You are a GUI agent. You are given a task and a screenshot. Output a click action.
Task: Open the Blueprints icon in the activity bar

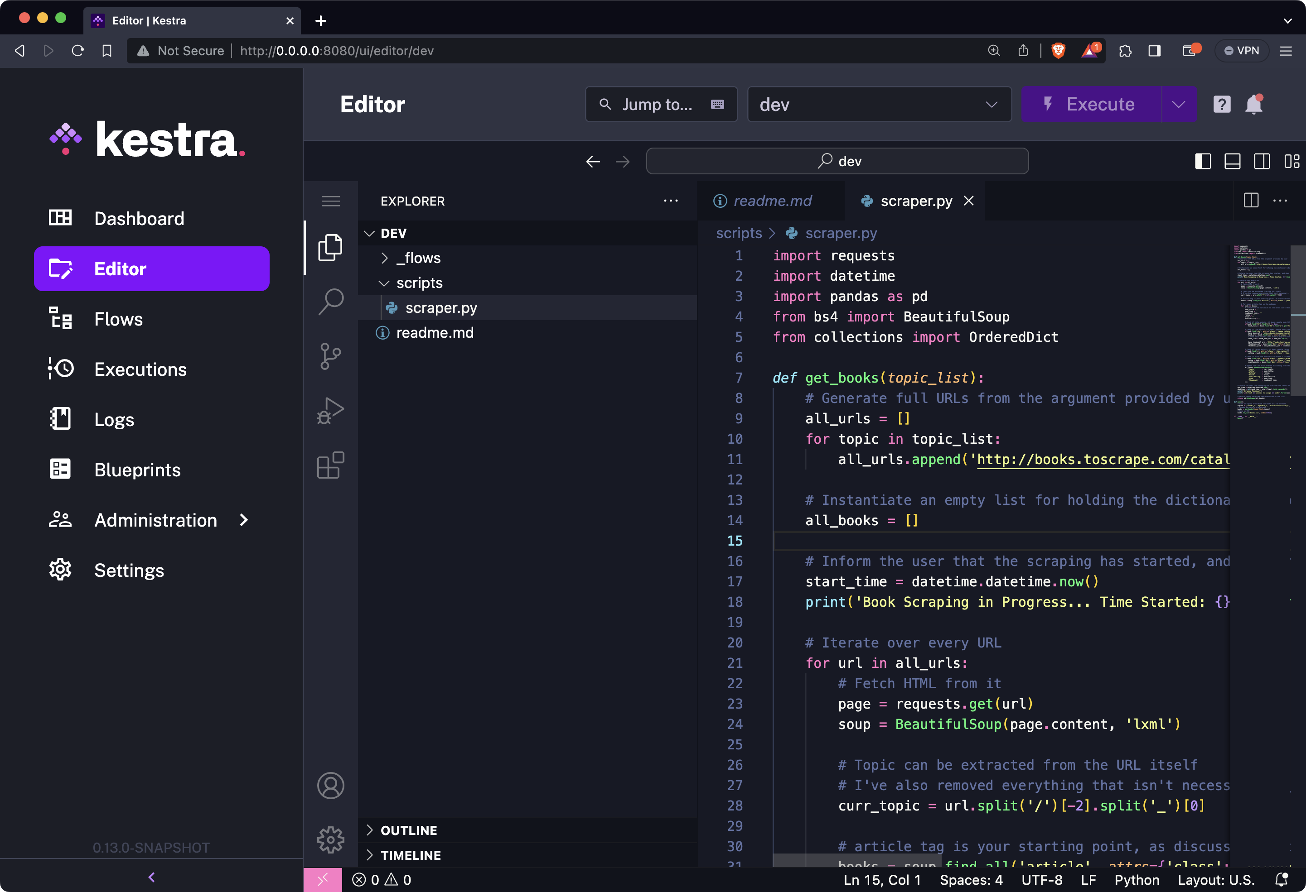tap(330, 464)
